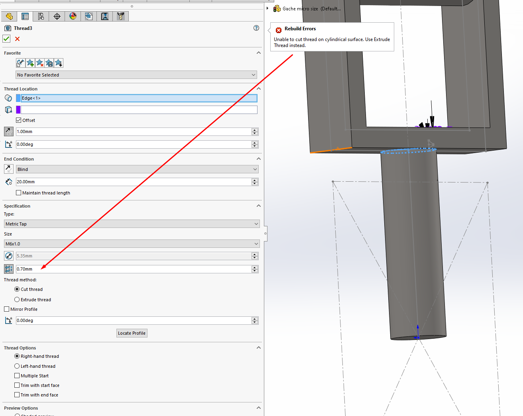Open the DisplayManager color ball tab
This screenshot has width=523, height=416.
coord(73,16)
